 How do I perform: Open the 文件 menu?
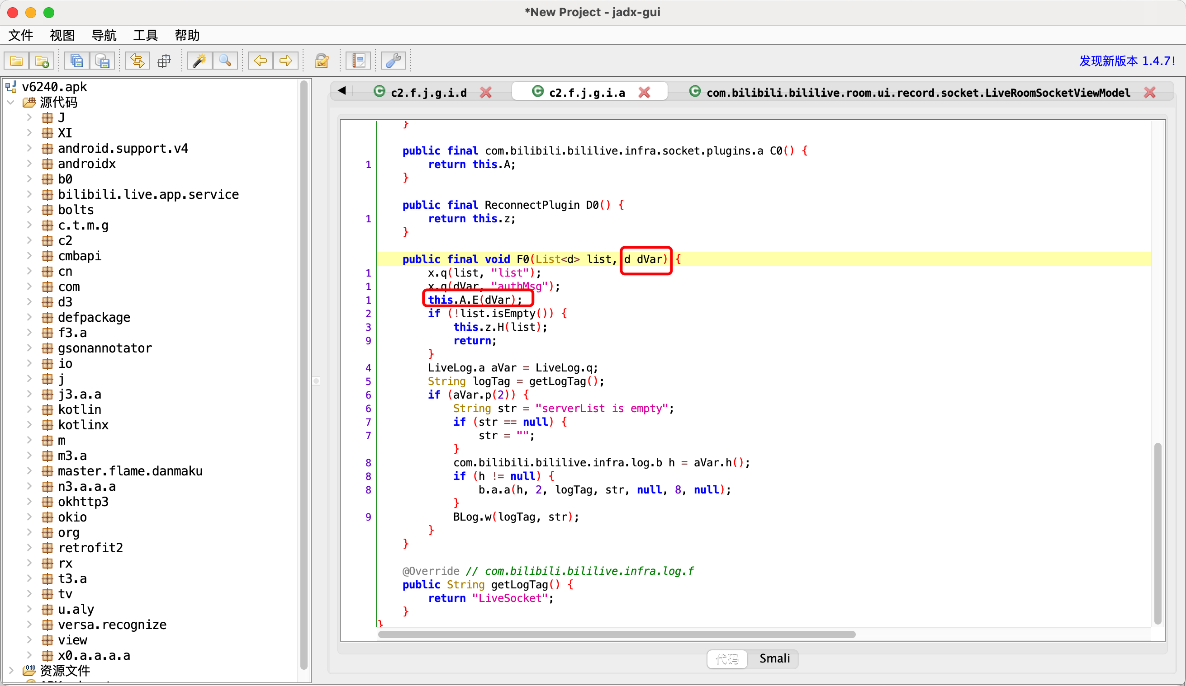click(21, 35)
